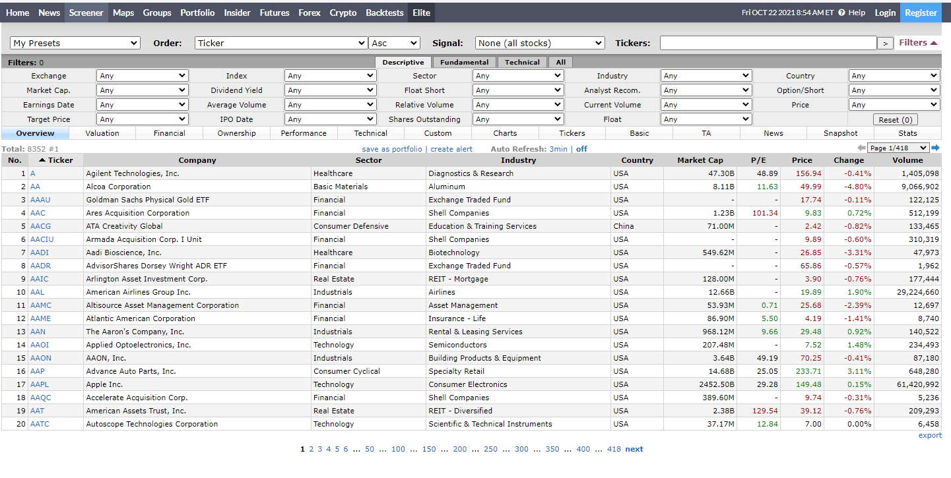Open Crypto in top navigation
The image size is (951, 478).
[343, 13]
